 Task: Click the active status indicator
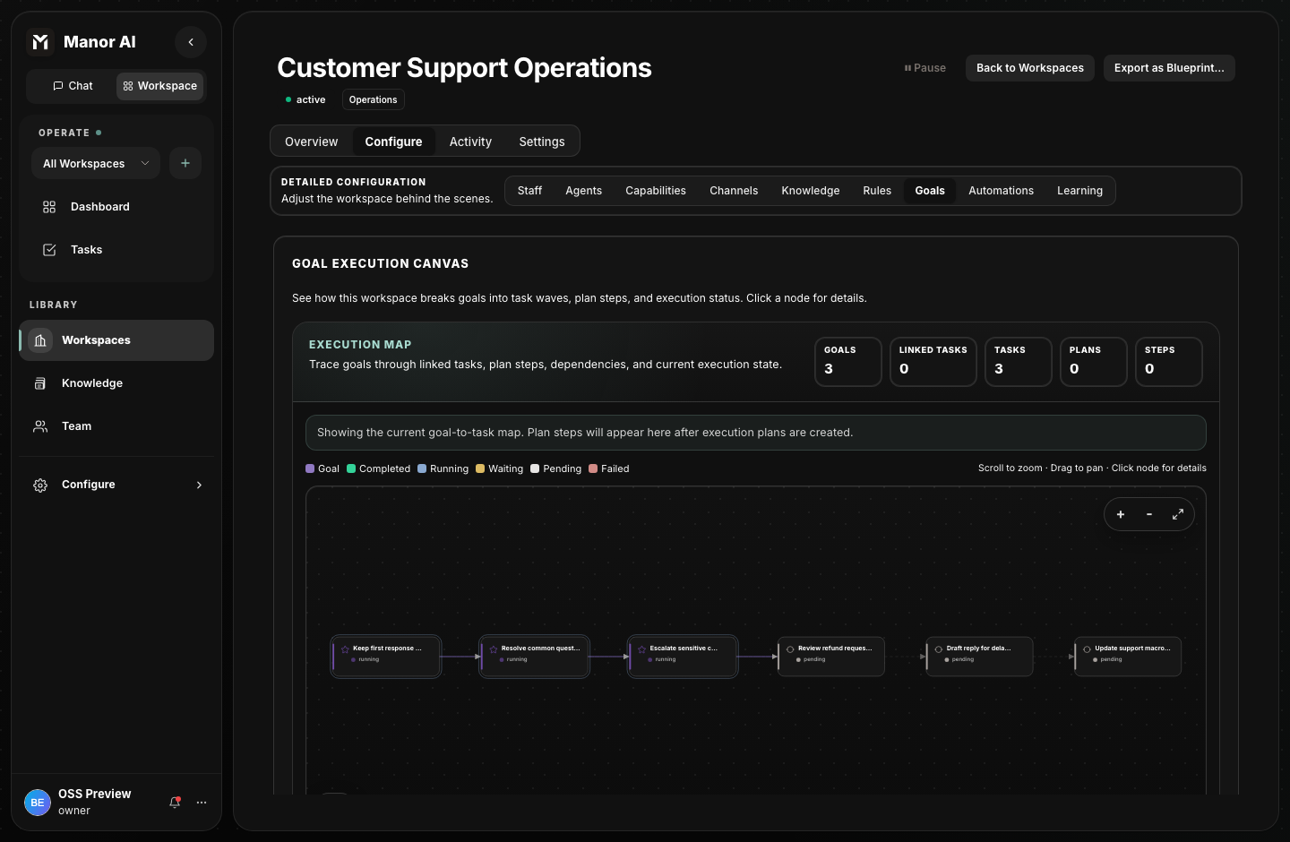click(305, 99)
